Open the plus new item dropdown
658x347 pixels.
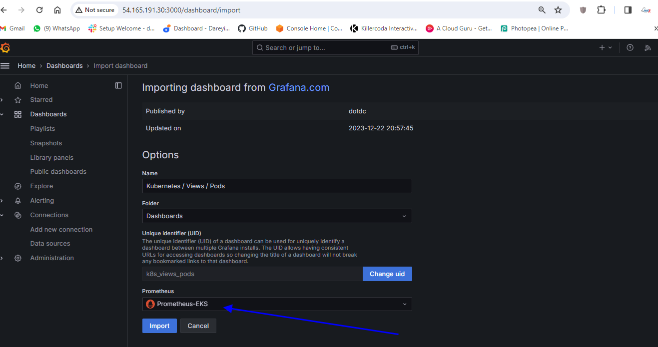point(605,47)
